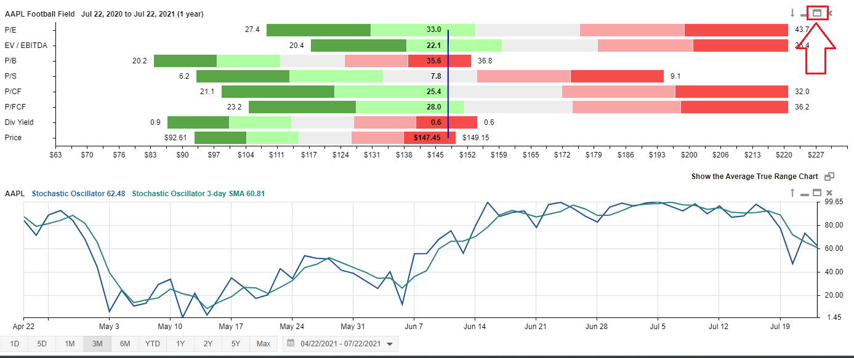The width and height of the screenshot is (854, 358).
Task: Click the current P/E value 33.0
Action: [x=433, y=30]
